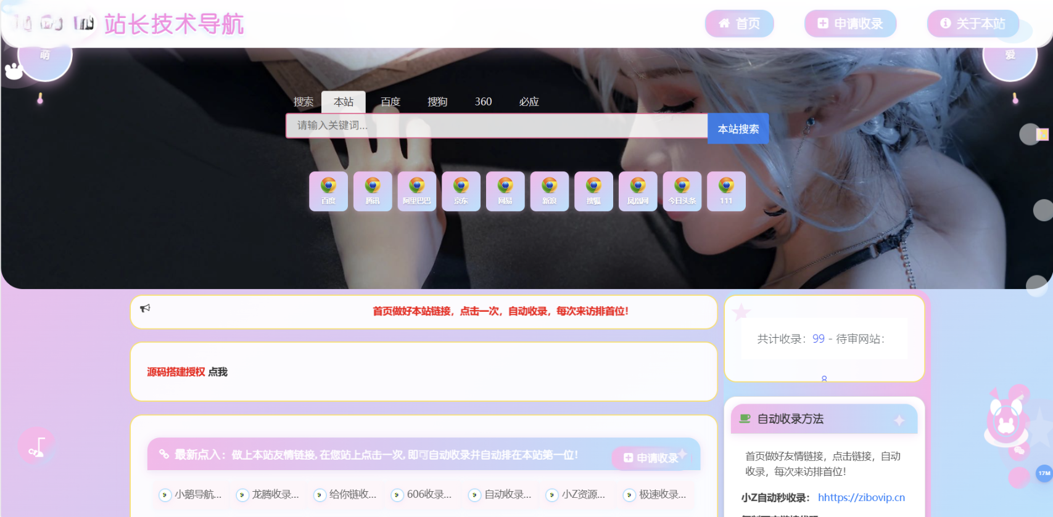This screenshot has width=1053, height=517.
Task: Click the 本站搜索 button
Action: tap(738, 129)
